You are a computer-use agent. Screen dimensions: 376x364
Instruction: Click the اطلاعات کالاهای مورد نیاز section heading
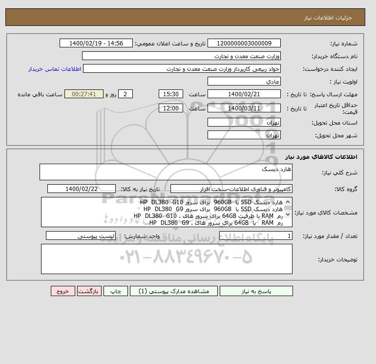[321, 157]
